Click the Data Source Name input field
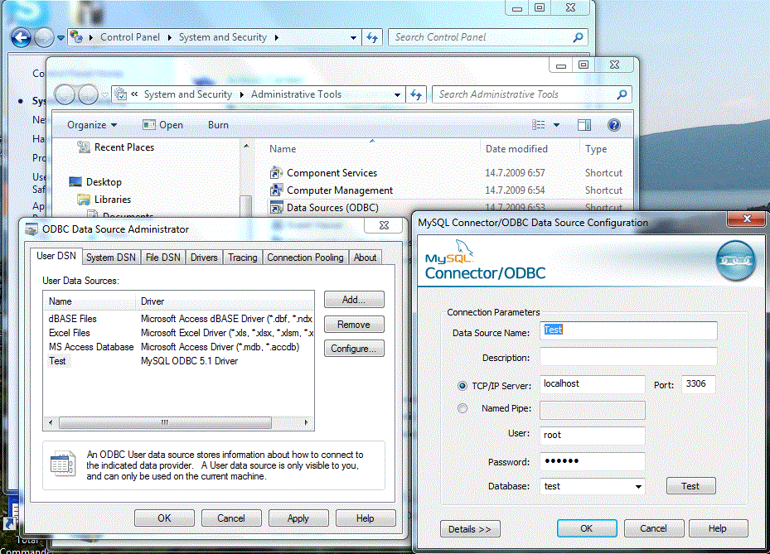The image size is (770, 554). pos(627,330)
